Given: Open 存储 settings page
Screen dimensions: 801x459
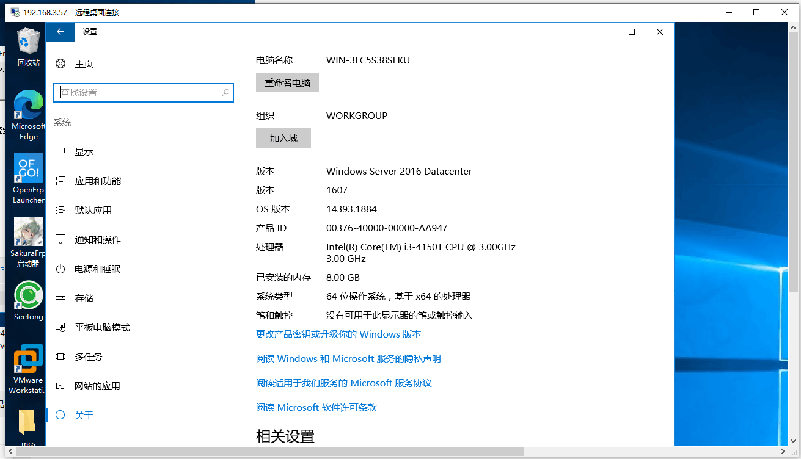Looking at the screenshot, I should (x=84, y=298).
